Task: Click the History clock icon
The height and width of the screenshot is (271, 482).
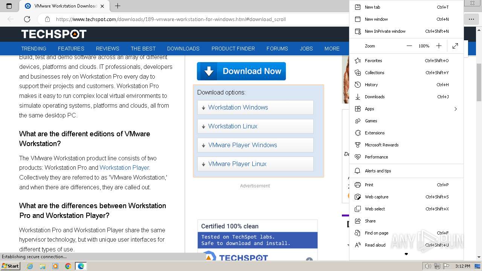Action: (x=358, y=85)
